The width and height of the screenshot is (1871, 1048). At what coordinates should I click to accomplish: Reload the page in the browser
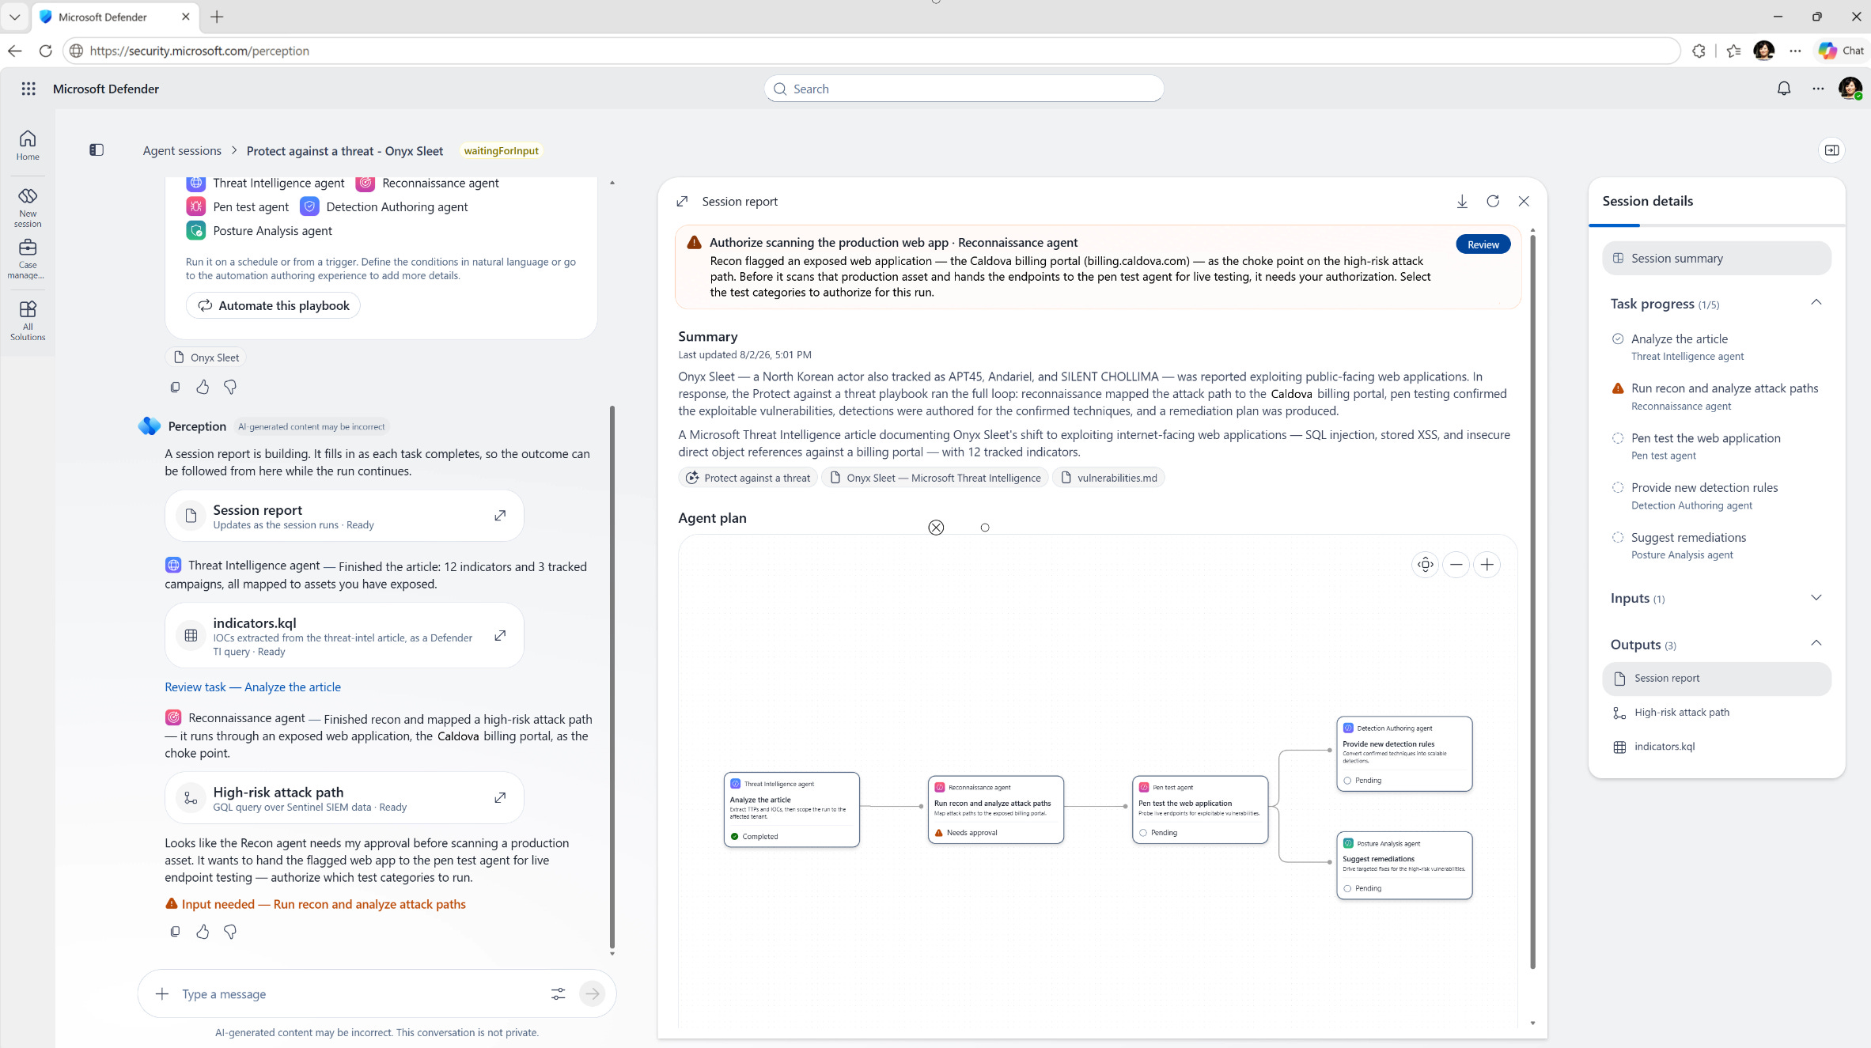click(x=46, y=51)
